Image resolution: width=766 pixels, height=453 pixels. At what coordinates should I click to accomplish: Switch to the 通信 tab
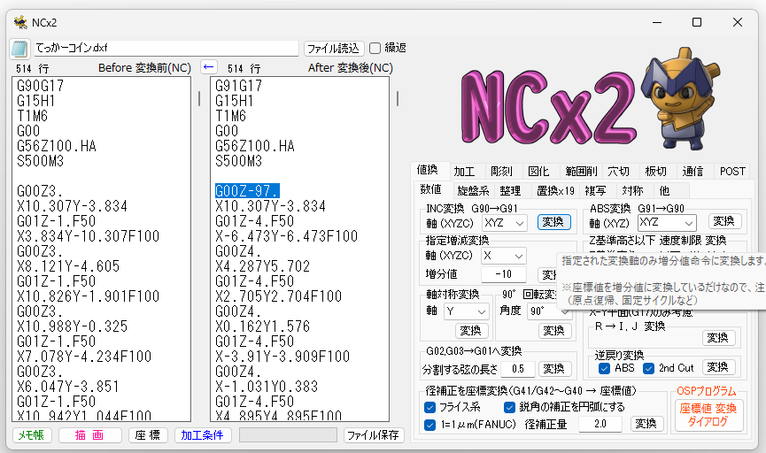coord(692,172)
